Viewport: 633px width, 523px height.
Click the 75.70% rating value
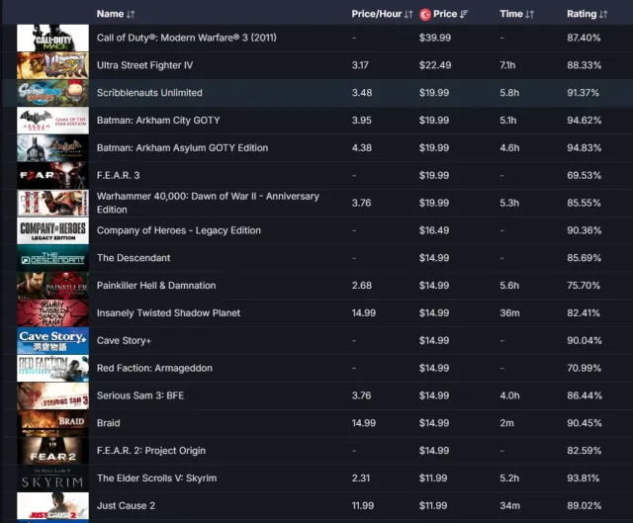point(584,286)
